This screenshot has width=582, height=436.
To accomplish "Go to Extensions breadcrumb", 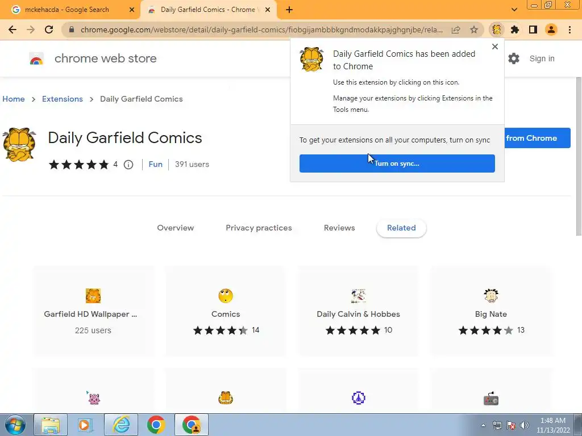I will click(63, 99).
